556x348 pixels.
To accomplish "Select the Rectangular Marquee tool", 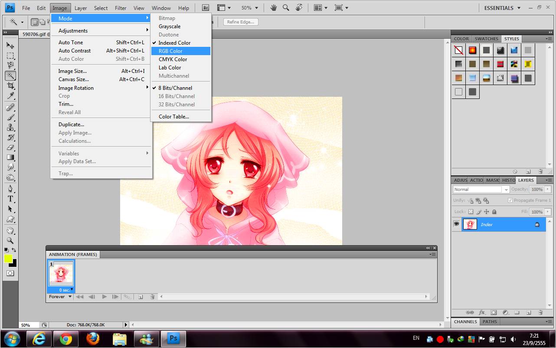I will [10, 56].
